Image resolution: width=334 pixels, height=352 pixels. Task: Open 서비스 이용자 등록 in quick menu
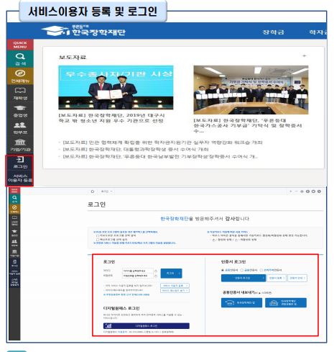click(20, 178)
